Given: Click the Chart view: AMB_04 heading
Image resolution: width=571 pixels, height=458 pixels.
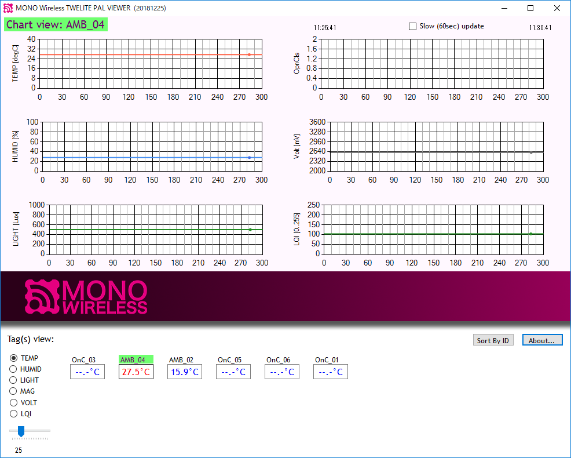Looking at the screenshot, I should [x=56, y=24].
